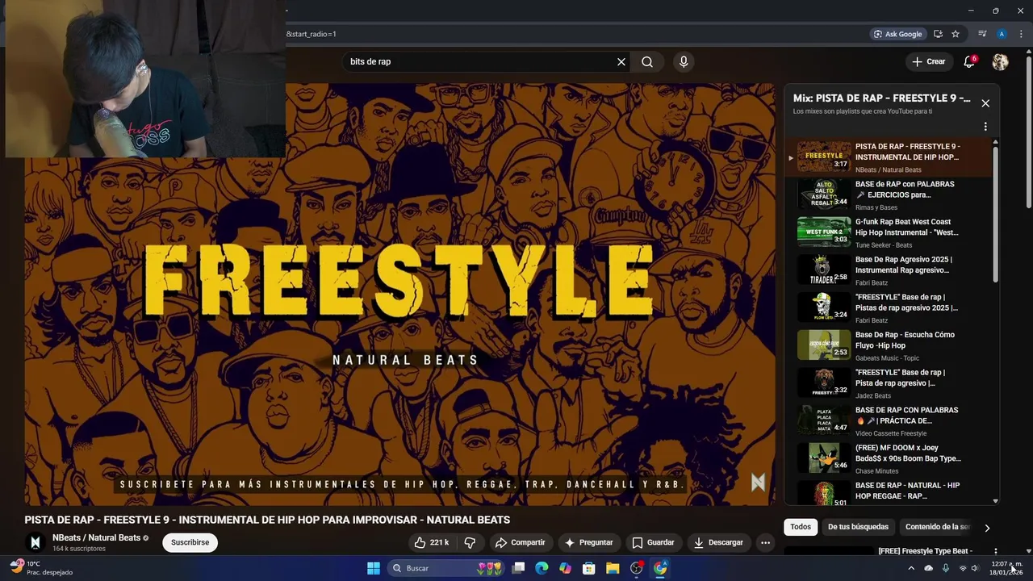The height and width of the screenshot is (581, 1033).
Task: Click Mix: PISTA DE RAP panel title
Action: 881,98
